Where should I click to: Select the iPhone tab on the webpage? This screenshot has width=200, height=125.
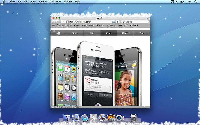pyautogui.click(x=125, y=33)
